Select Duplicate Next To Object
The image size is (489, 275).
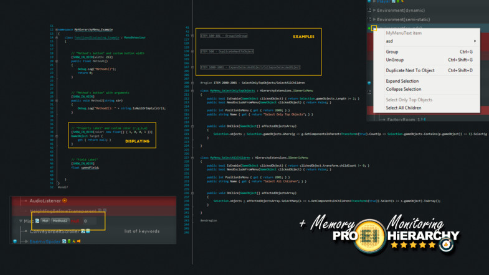point(427,70)
